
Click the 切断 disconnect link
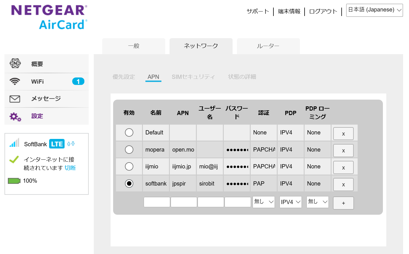click(70, 168)
